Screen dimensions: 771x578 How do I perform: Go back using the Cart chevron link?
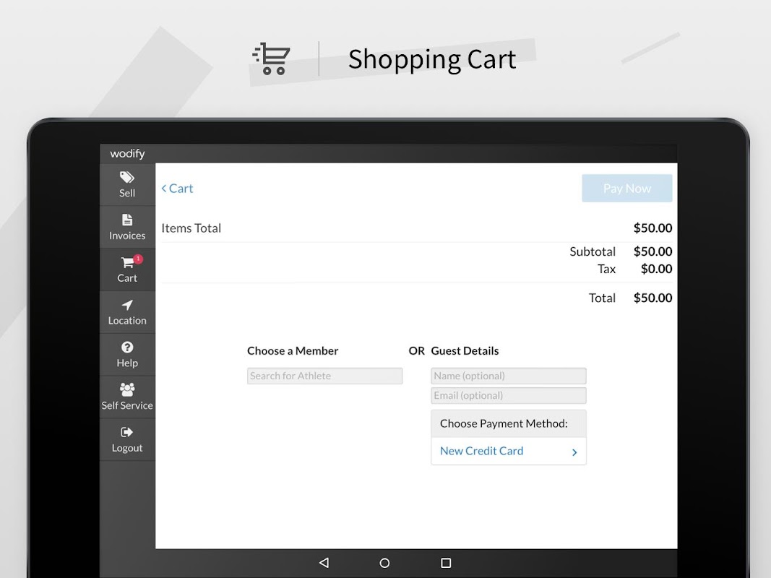178,189
